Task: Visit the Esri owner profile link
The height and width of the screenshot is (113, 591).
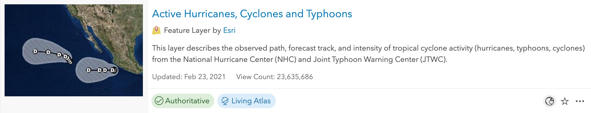Action: pos(229,30)
